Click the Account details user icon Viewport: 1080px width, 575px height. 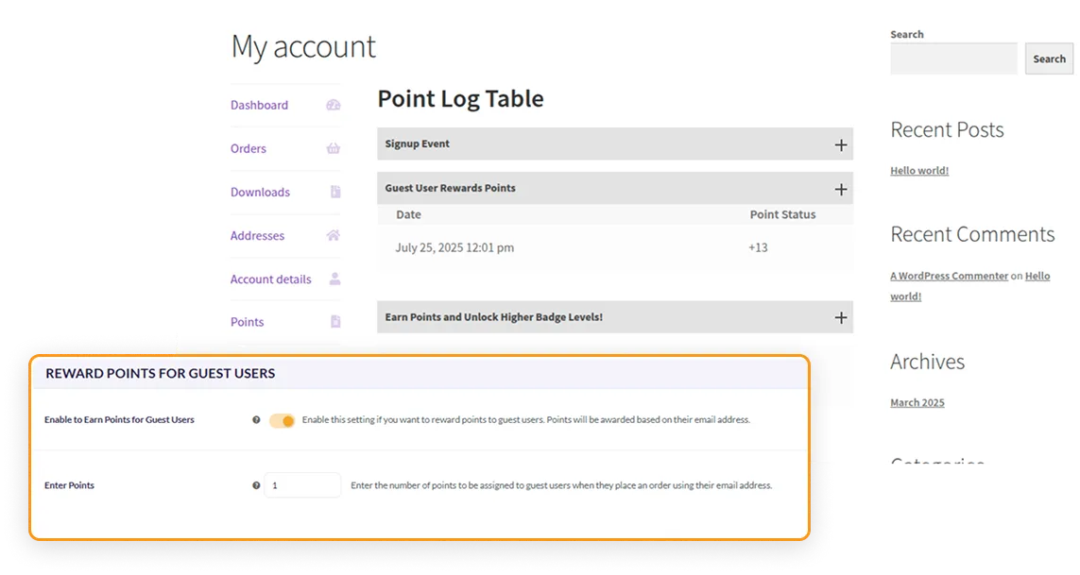click(334, 279)
